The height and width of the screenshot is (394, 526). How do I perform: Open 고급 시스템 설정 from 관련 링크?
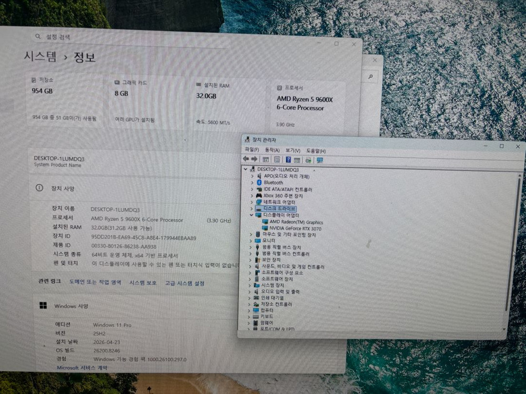coord(185,283)
